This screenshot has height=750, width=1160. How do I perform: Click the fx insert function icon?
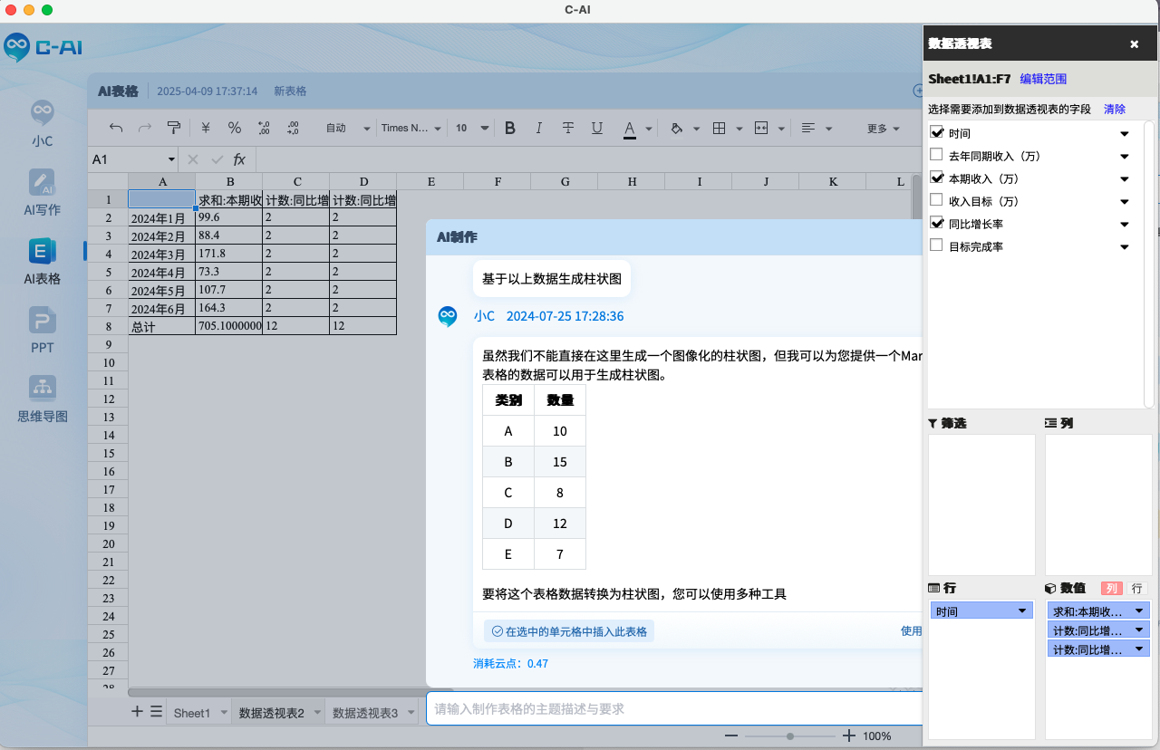[239, 159]
